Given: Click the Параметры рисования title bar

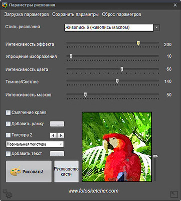Looking at the screenshot, I should click(90, 5).
